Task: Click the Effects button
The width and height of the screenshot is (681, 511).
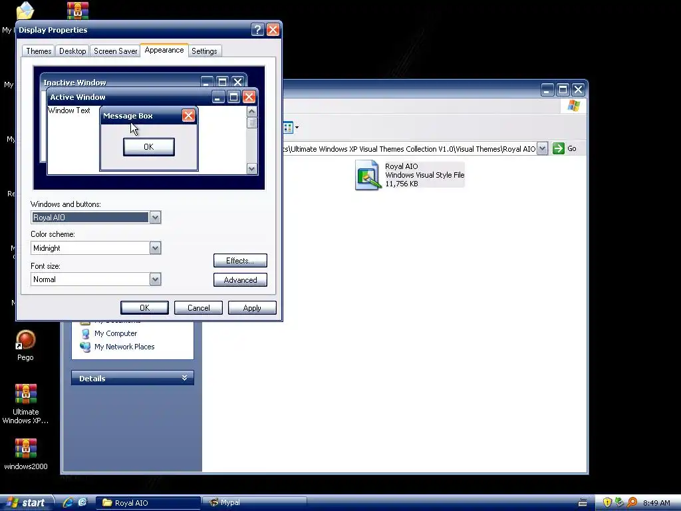Action: [240, 261]
